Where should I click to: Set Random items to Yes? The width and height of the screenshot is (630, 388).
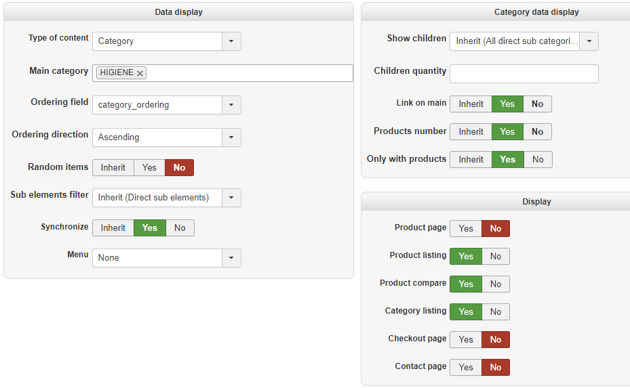pyautogui.click(x=149, y=167)
